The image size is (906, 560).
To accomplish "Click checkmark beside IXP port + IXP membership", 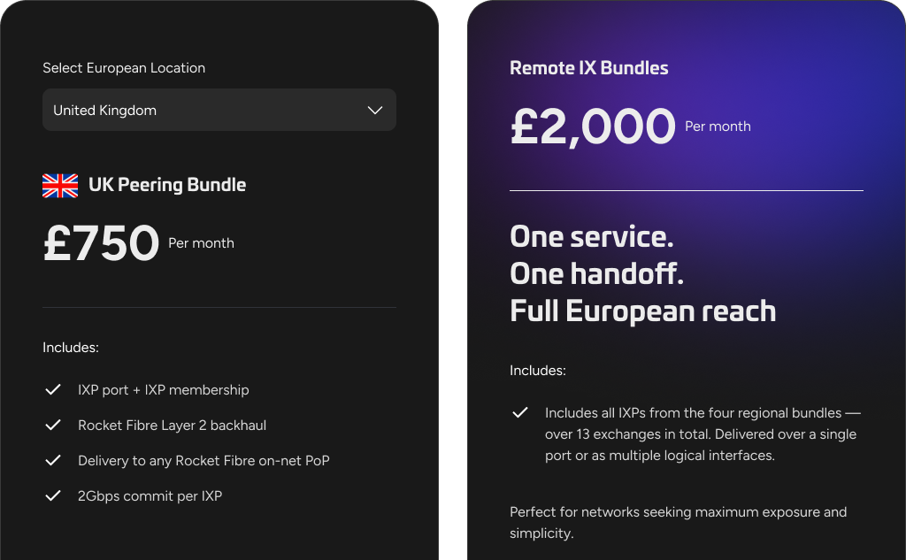I will point(53,389).
